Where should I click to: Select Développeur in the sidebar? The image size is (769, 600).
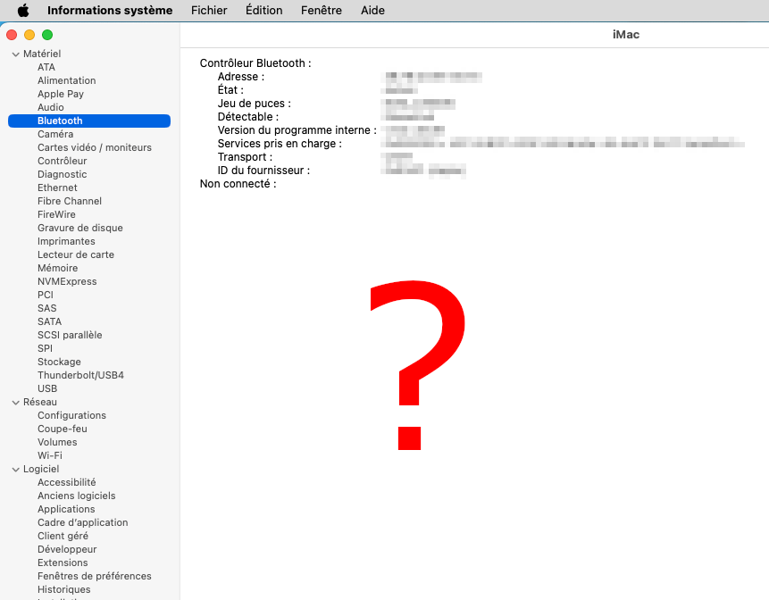(x=67, y=549)
